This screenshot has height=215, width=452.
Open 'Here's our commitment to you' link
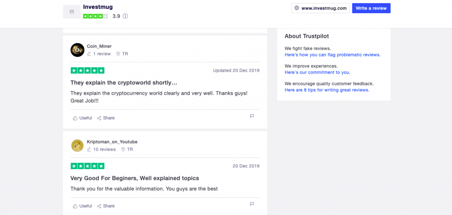[x=317, y=72]
